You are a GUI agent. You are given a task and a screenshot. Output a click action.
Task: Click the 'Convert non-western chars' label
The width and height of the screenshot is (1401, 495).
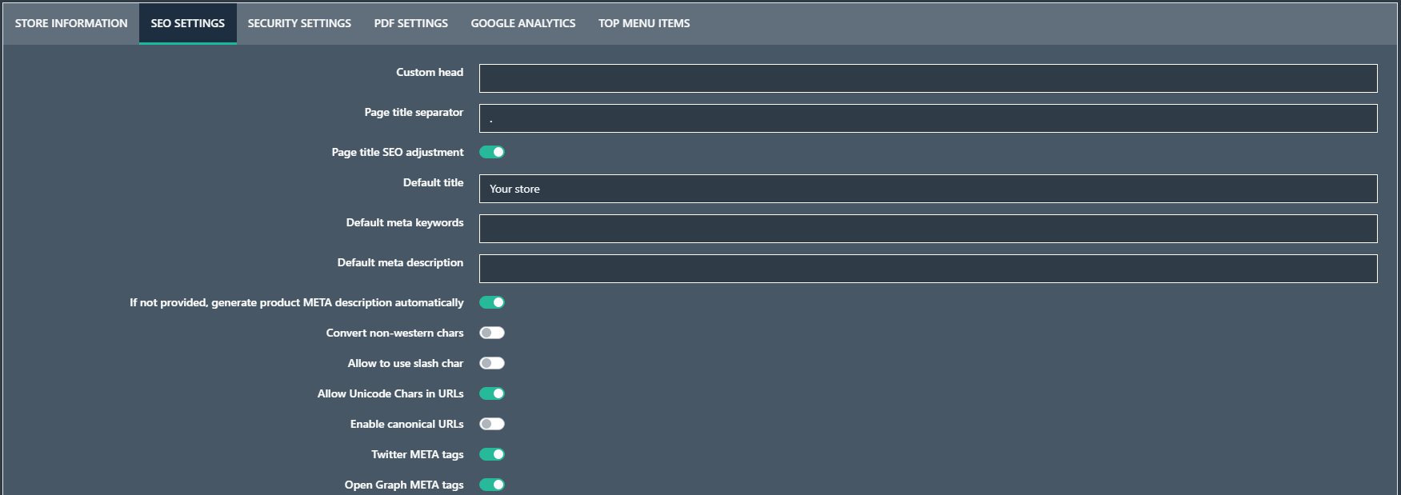[394, 333]
